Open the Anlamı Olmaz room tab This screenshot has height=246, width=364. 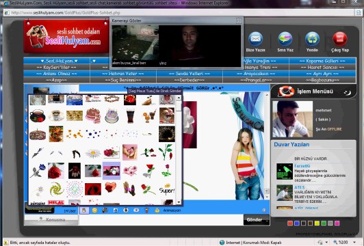(x=57, y=74)
